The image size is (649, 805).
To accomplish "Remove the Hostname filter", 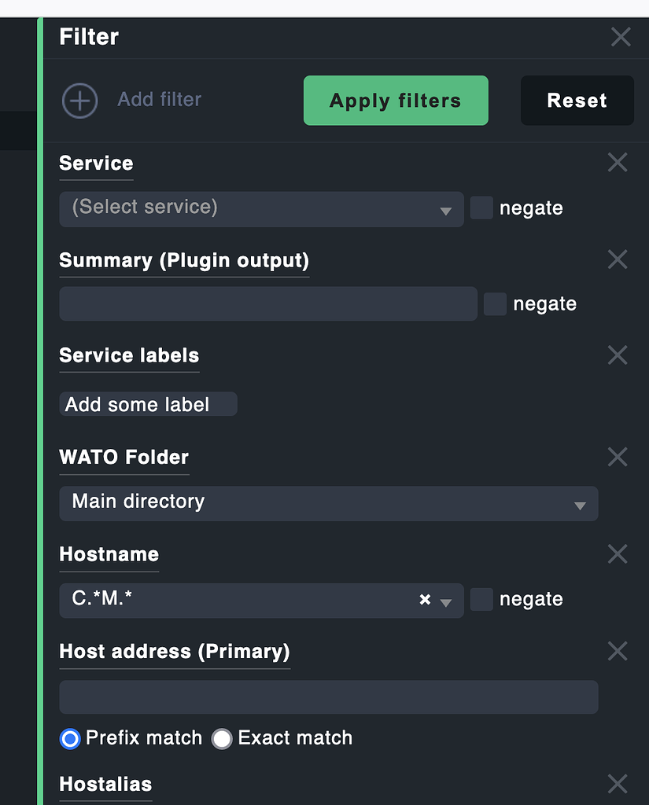I will coord(617,554).
